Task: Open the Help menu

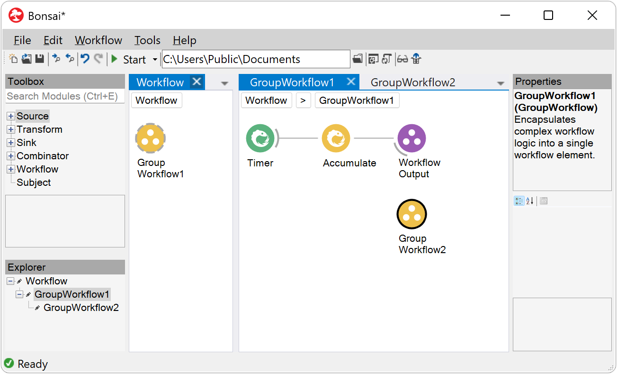Action: click(185, 40)
